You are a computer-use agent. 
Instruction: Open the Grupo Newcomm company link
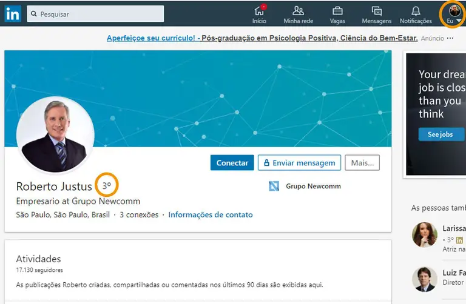point(313,187)
